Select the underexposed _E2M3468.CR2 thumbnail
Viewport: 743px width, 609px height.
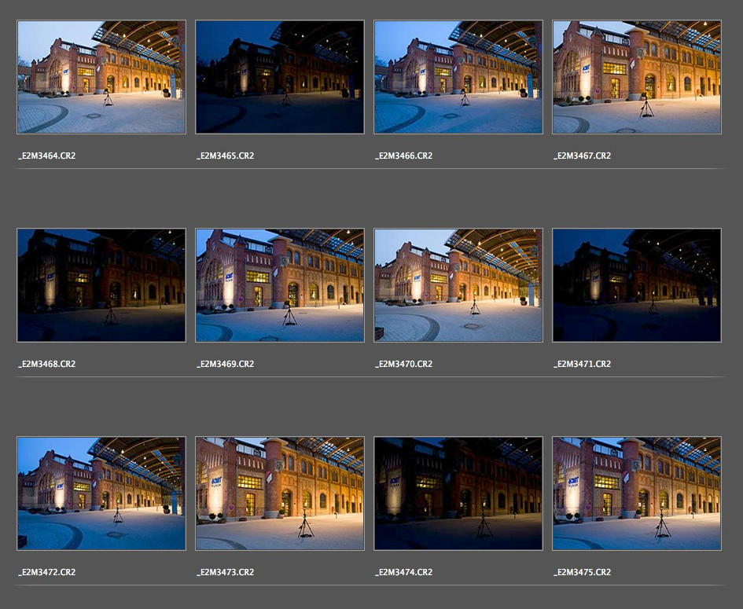click(x=101, y=285)
